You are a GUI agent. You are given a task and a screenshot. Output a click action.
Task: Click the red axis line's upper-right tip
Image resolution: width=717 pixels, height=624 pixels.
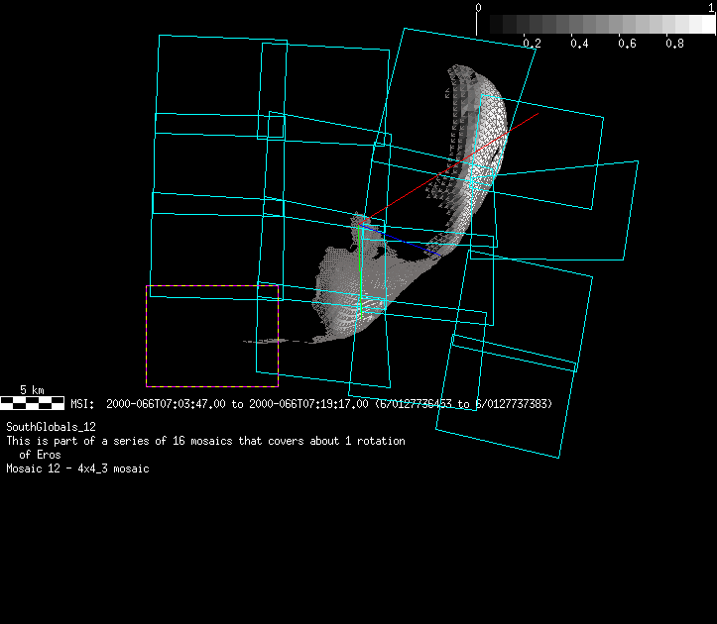point(538,114)
